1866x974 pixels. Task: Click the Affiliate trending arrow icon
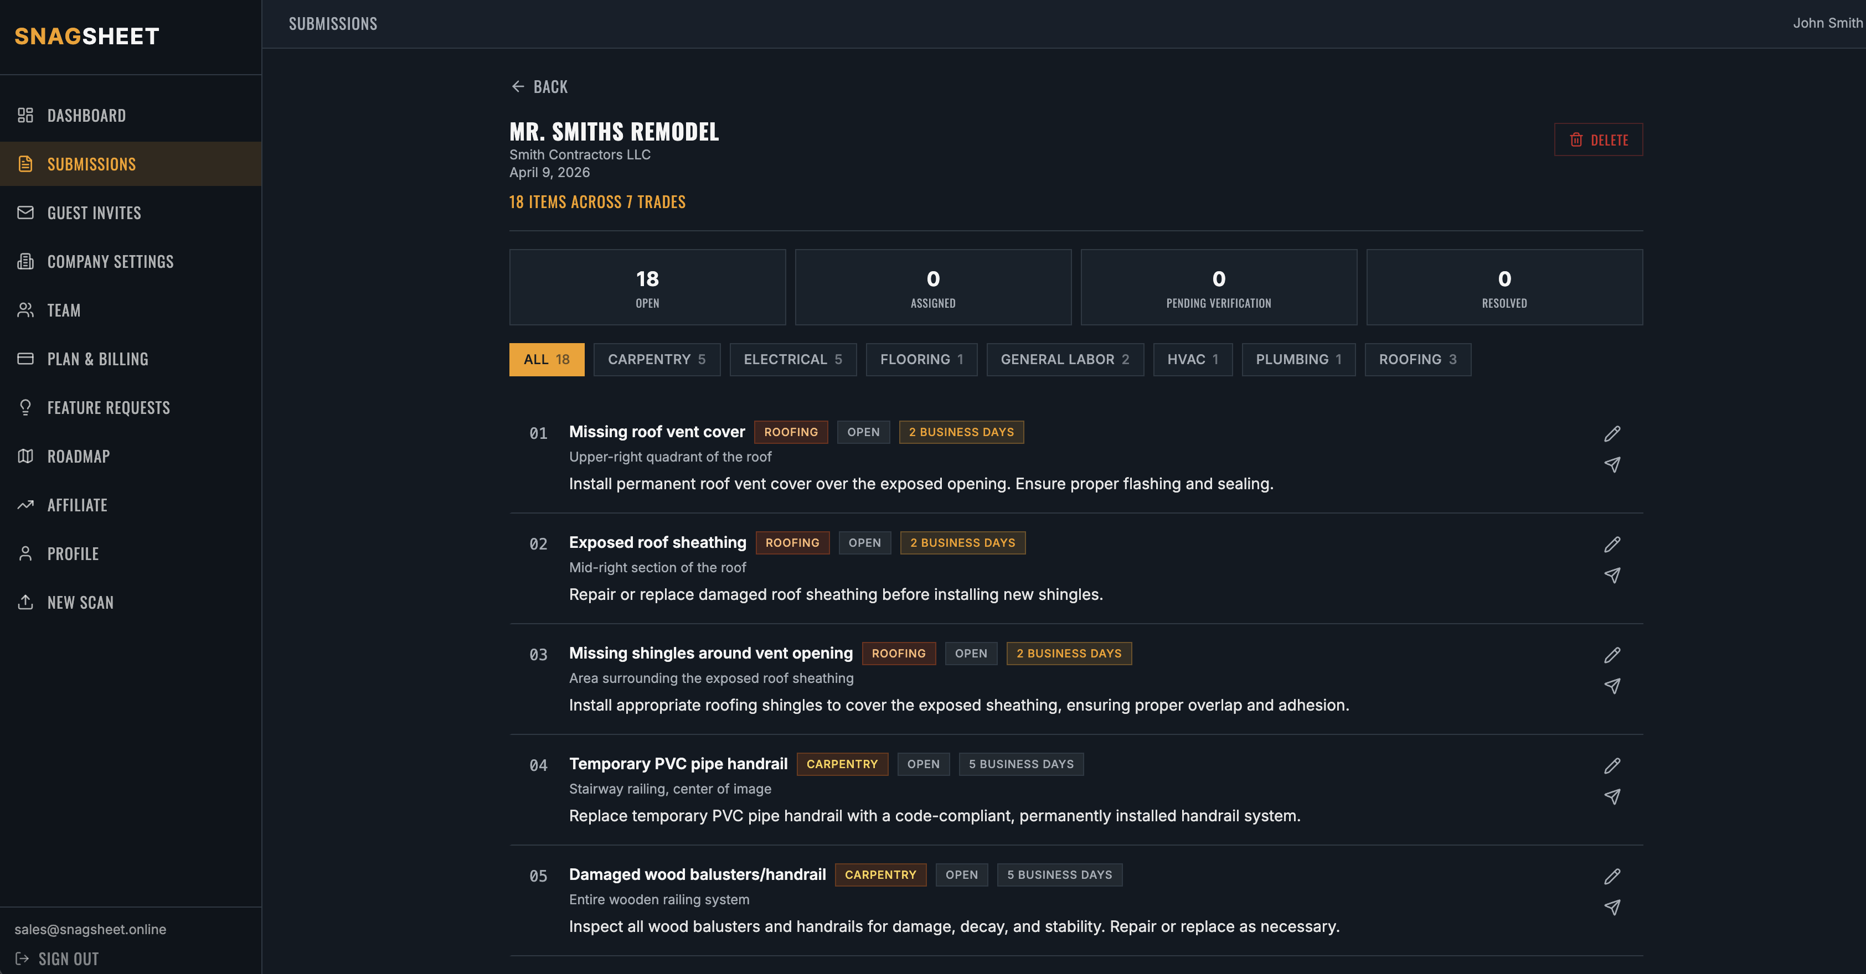(25, 505)
